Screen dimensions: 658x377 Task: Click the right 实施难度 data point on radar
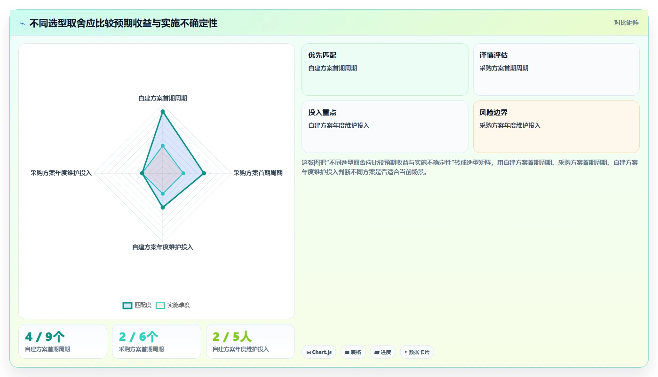point(183,173)
